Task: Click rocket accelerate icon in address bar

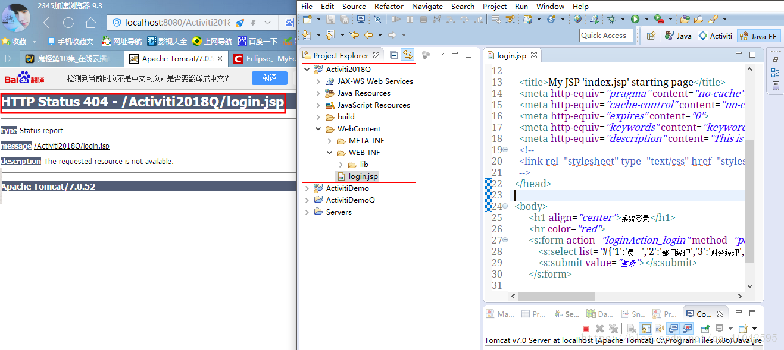Action: 240,23
